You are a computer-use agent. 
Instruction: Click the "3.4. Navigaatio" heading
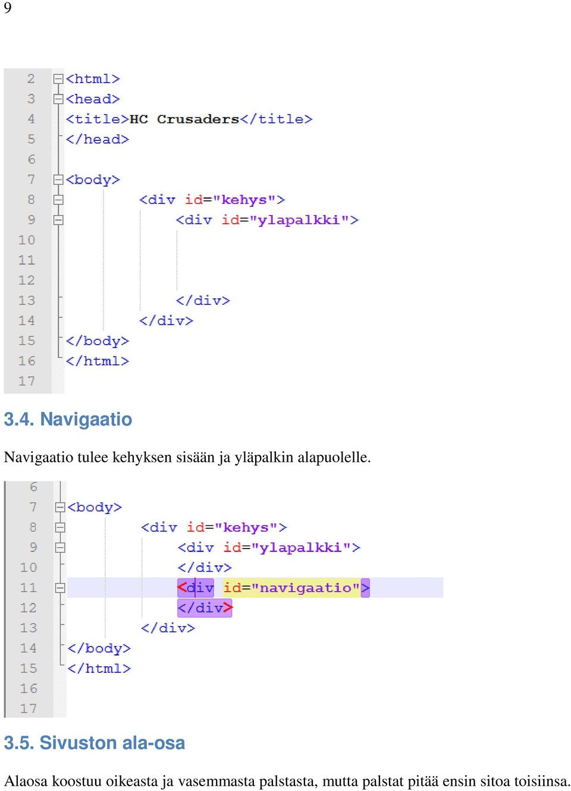(x=68, y=420)
